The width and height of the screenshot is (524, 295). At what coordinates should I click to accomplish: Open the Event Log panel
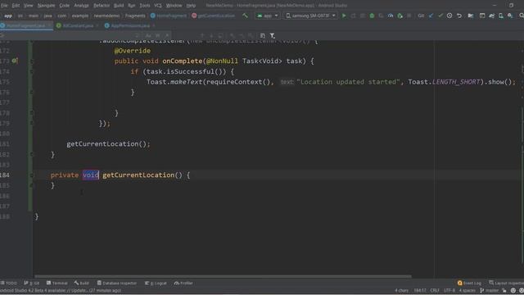point(469,283)
